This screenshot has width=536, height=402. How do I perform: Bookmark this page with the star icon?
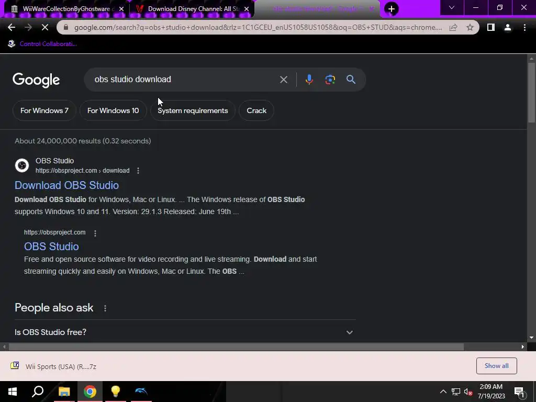[470, 27]
